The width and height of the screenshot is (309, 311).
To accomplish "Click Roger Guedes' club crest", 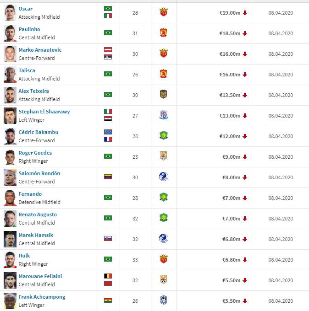I will pyautogui.click(x=164, y=156).
